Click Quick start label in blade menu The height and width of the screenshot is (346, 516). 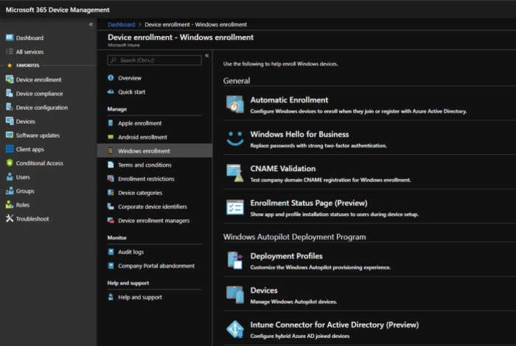click(x=132, y=92)
